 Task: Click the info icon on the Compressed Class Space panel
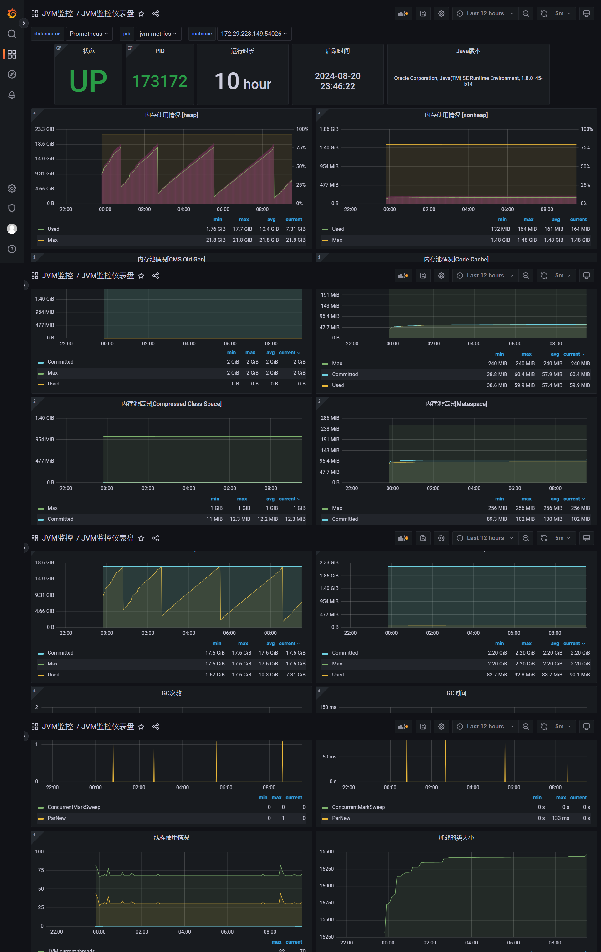(x=34, y=401)
